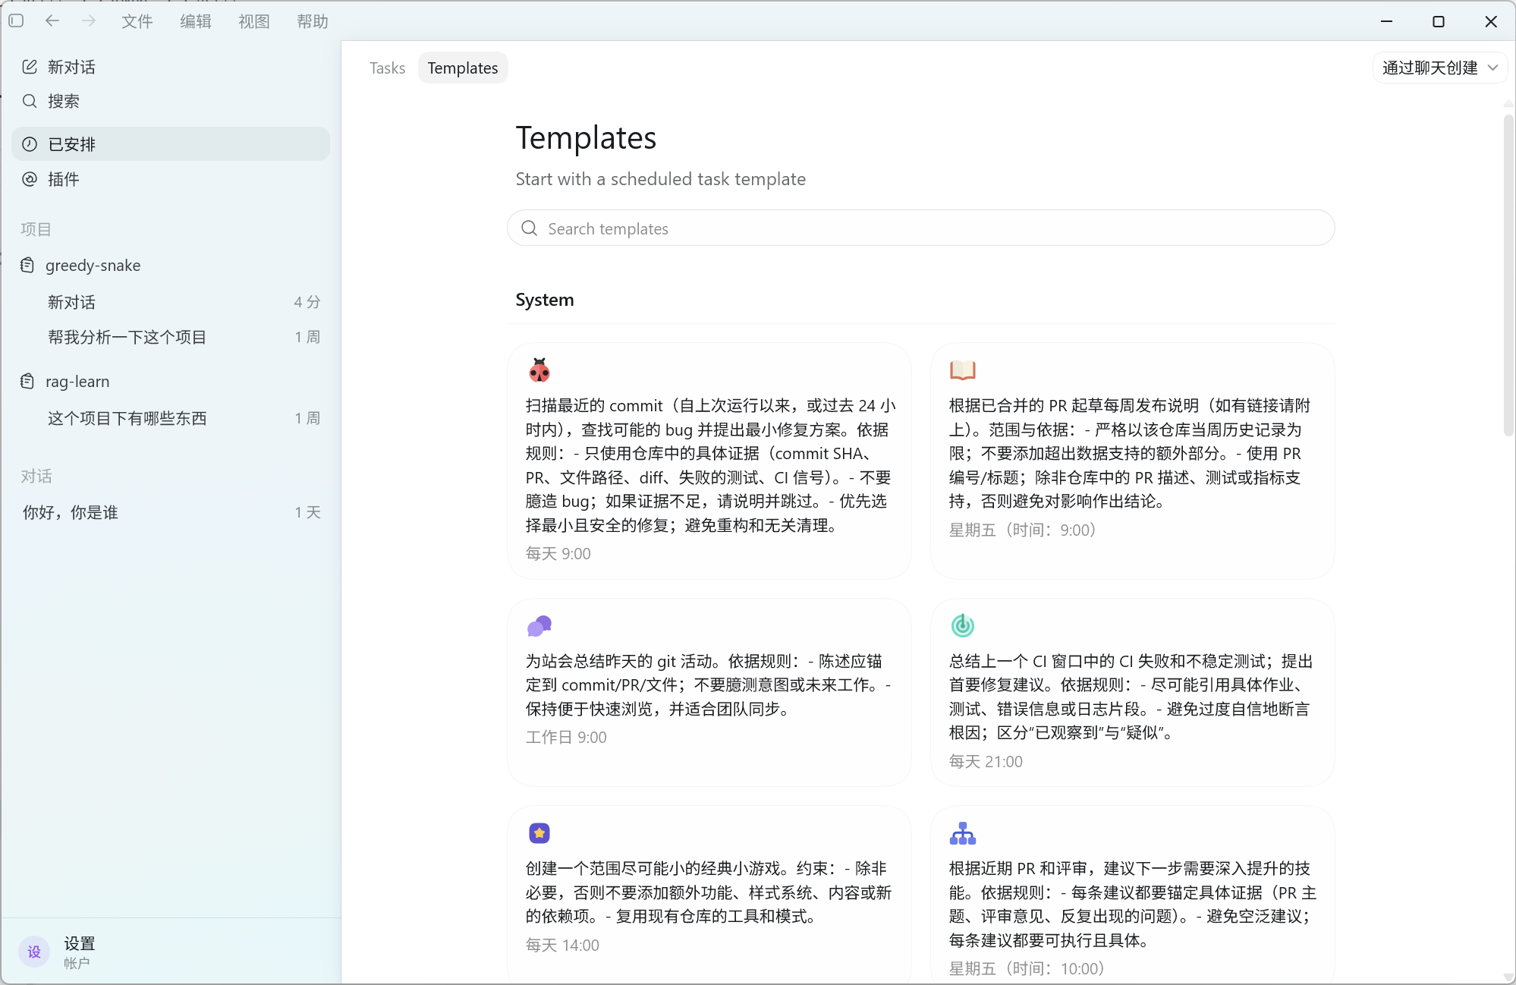Open the weekly PR release notes template
Image resolution: width=1516 pixels, height=985 pixels.
1133,461
